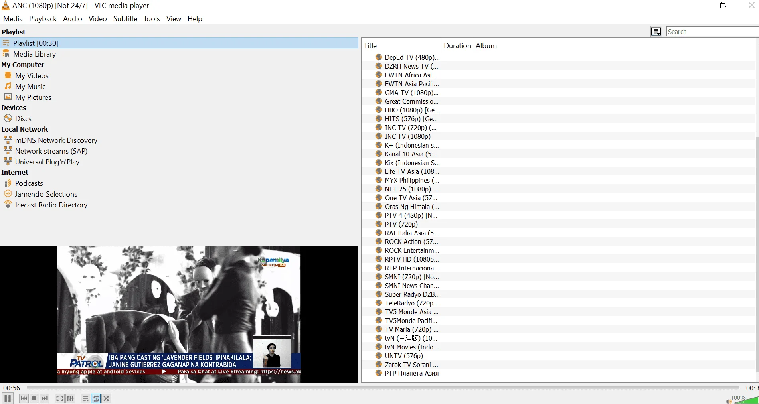The height and width of the screenshot is (404, 759).
Task: Toggle loop repeat mode
Action: pyautogui.click(x=96, y=398)
